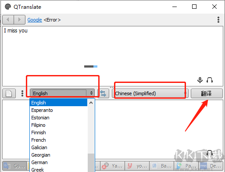Viewport: 225px width, 172px height.
Task: Open the top-right three-dot options menu
Action: tap(218, 20)
